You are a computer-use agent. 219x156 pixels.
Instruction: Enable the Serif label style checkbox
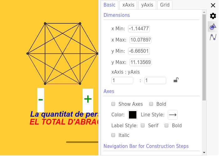coord(143,126)
